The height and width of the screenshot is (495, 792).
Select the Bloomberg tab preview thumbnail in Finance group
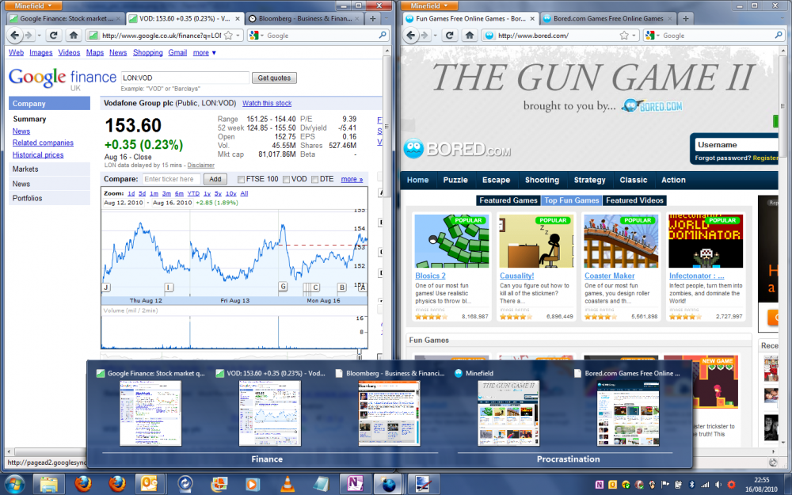click(389, 413)
